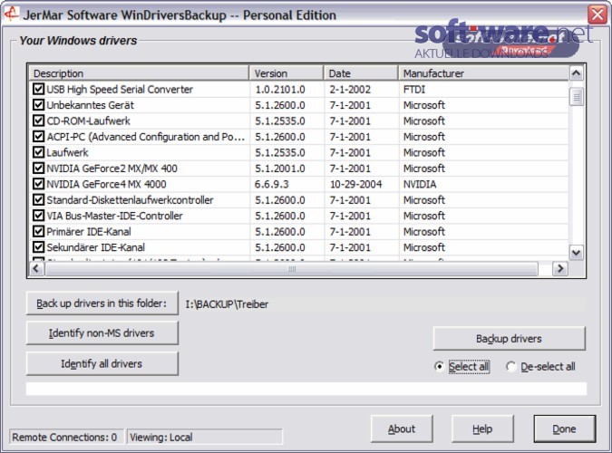Toggle the Unbekanntes Gerät checkbox
The height and width of the screenshot is (453, 612).
point(38,105)
